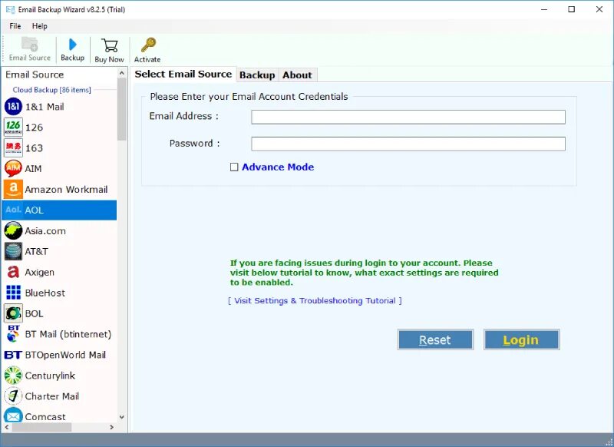Select the AIM provider icon
This screenshot has height=447, width=614.
coord(13,168)
